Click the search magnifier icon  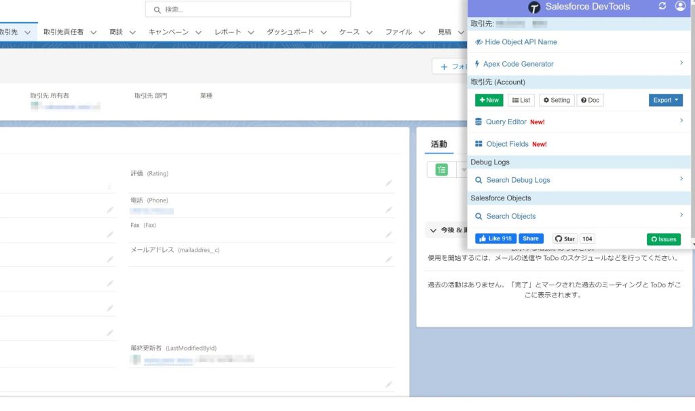coord(157,10)
